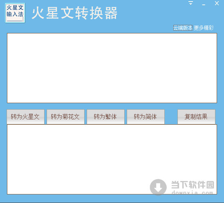Open the title bar dropdown menu arrow
This screenshot has width=224, height=203.
pyautogui.click(x=190, y=3)
